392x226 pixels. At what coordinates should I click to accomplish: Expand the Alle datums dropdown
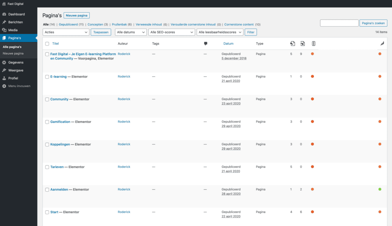point(131,32)
